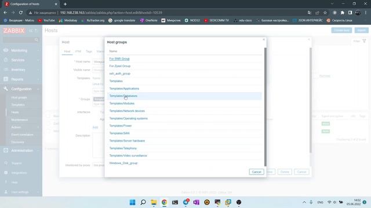Select Templates/Server hardware group
This screenshot has width=371, height=208.
[127, 141]
